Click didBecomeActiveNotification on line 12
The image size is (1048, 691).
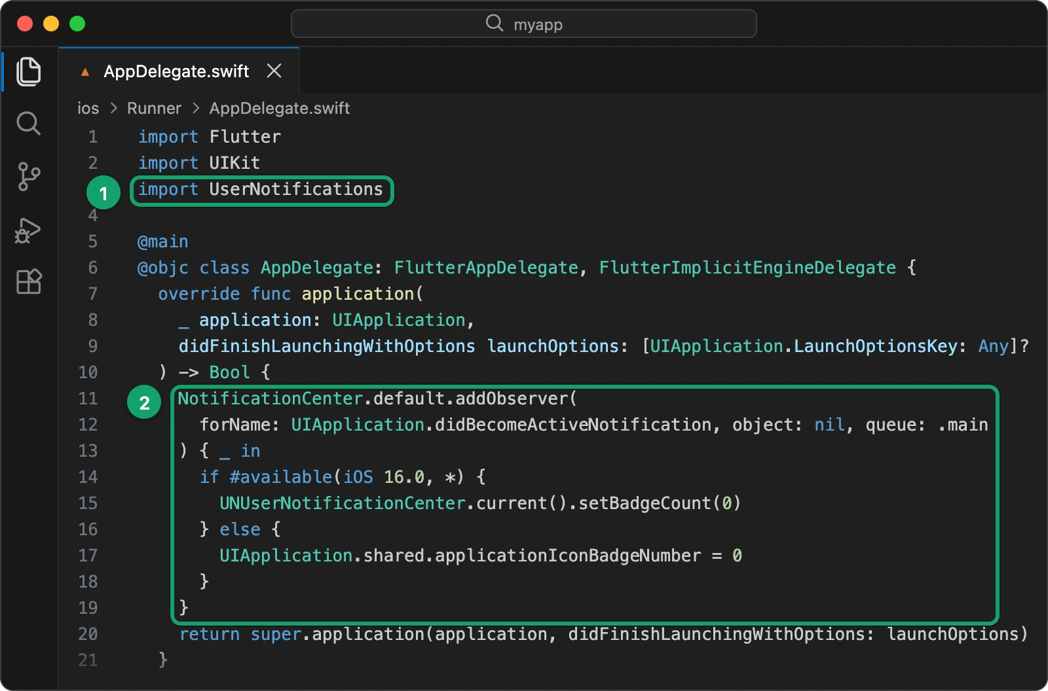[x=573, y=425]
